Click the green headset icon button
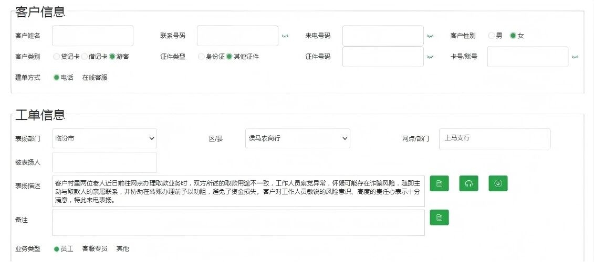594x262 pixels. pyautogui.click(x=468, y=183)
